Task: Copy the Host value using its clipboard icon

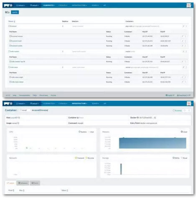Action: [x=19, y=118]
